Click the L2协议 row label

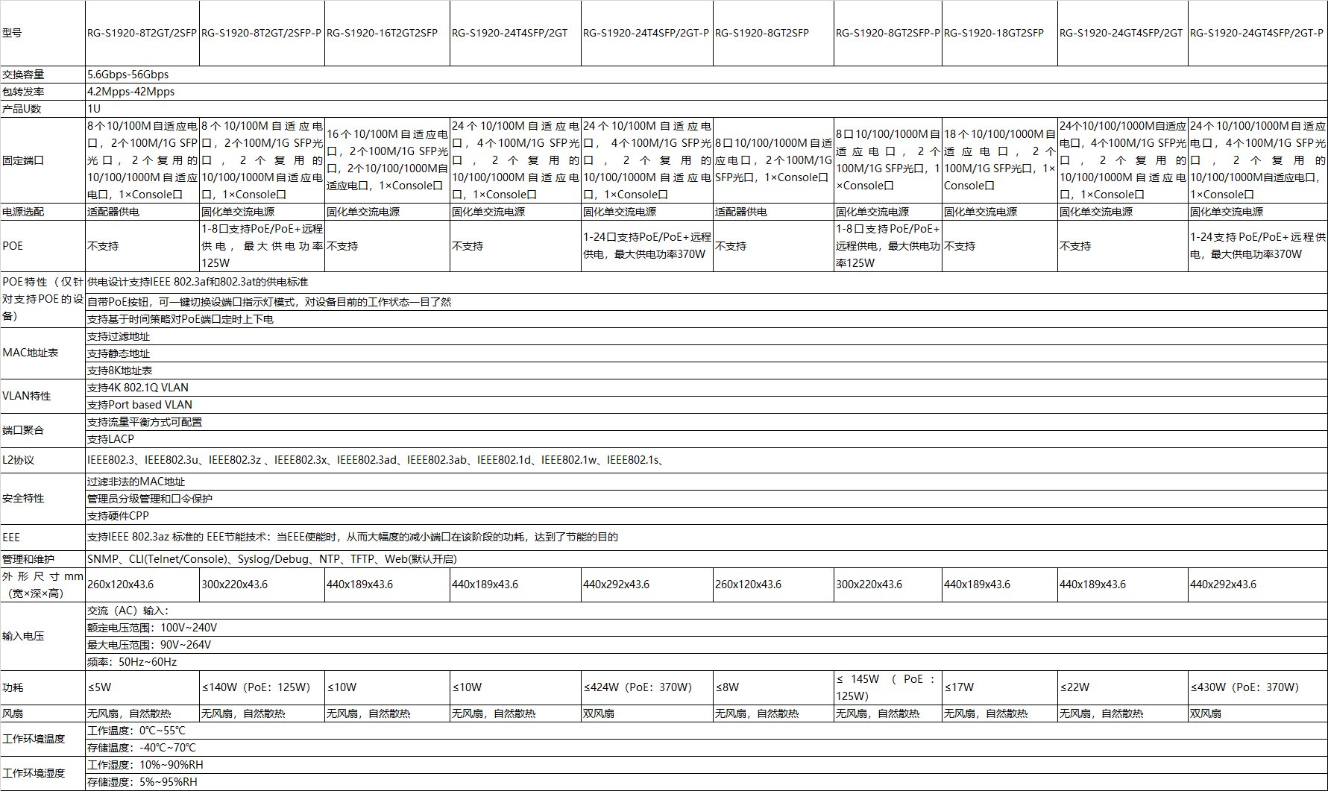coord(19,460)
